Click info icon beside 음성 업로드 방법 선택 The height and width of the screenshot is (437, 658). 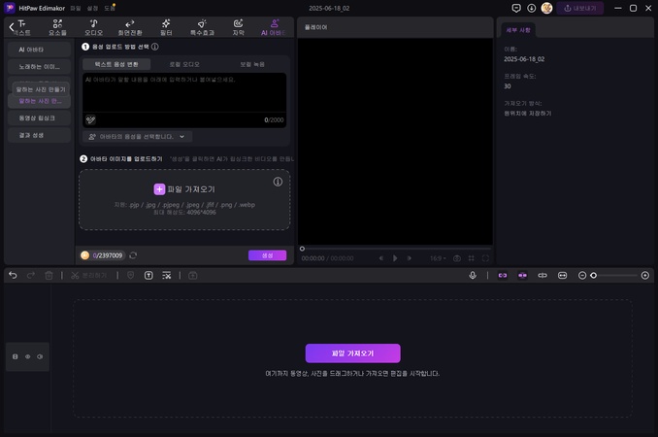(155, 47)
